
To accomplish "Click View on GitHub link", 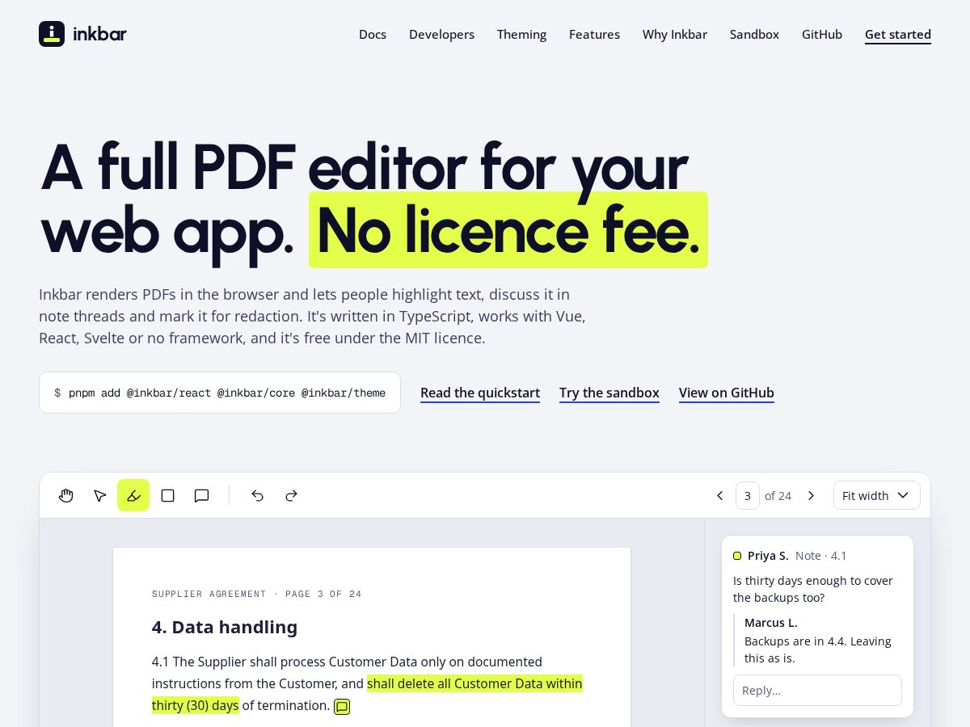I will point(727,393).
